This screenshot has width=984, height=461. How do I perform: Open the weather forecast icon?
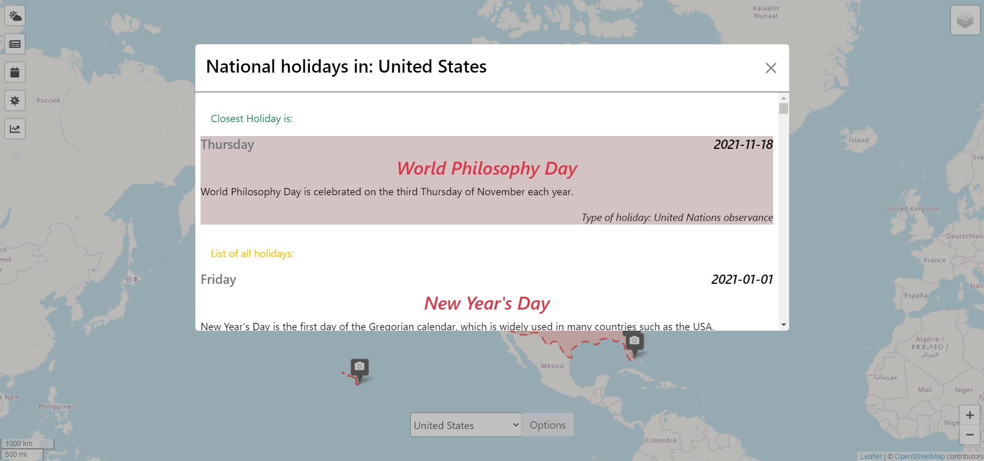(x=15, y=16)
